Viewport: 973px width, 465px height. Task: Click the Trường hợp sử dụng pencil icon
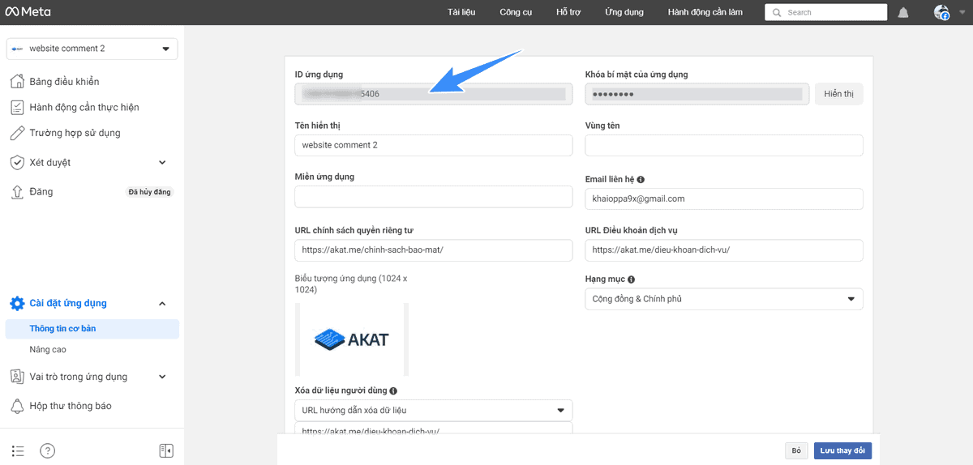16,133
